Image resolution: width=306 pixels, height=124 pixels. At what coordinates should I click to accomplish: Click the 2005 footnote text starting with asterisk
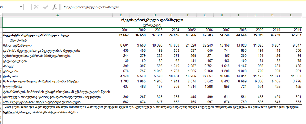151,107
